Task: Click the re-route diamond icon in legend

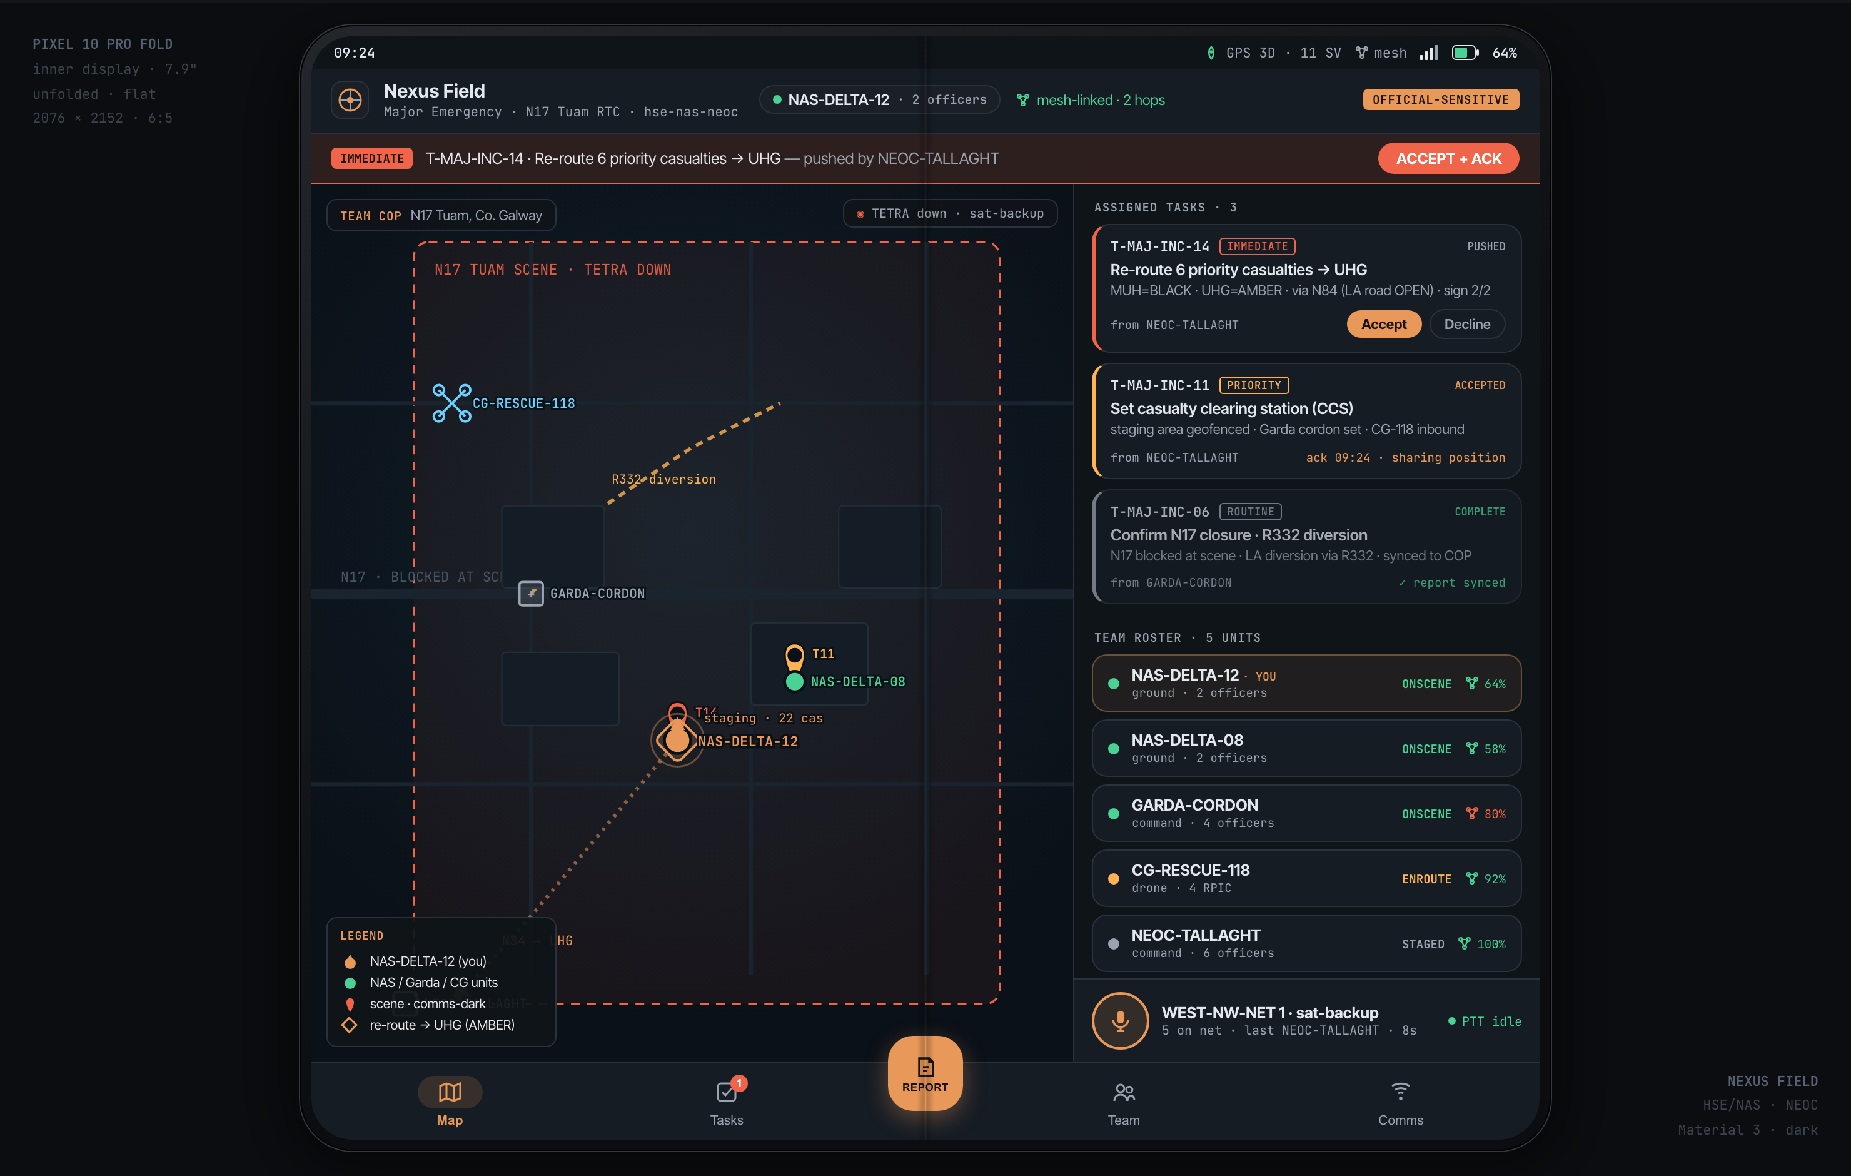Action: [350, 1025]
